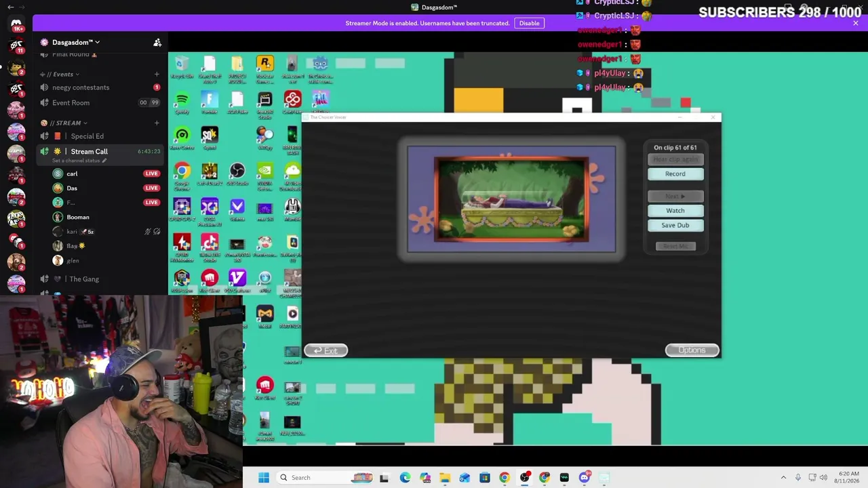Image resolution: width=868 pixels, height=488 pixels.
Task: Open the Special Ed voice channel
Action: tap(100, 136)
